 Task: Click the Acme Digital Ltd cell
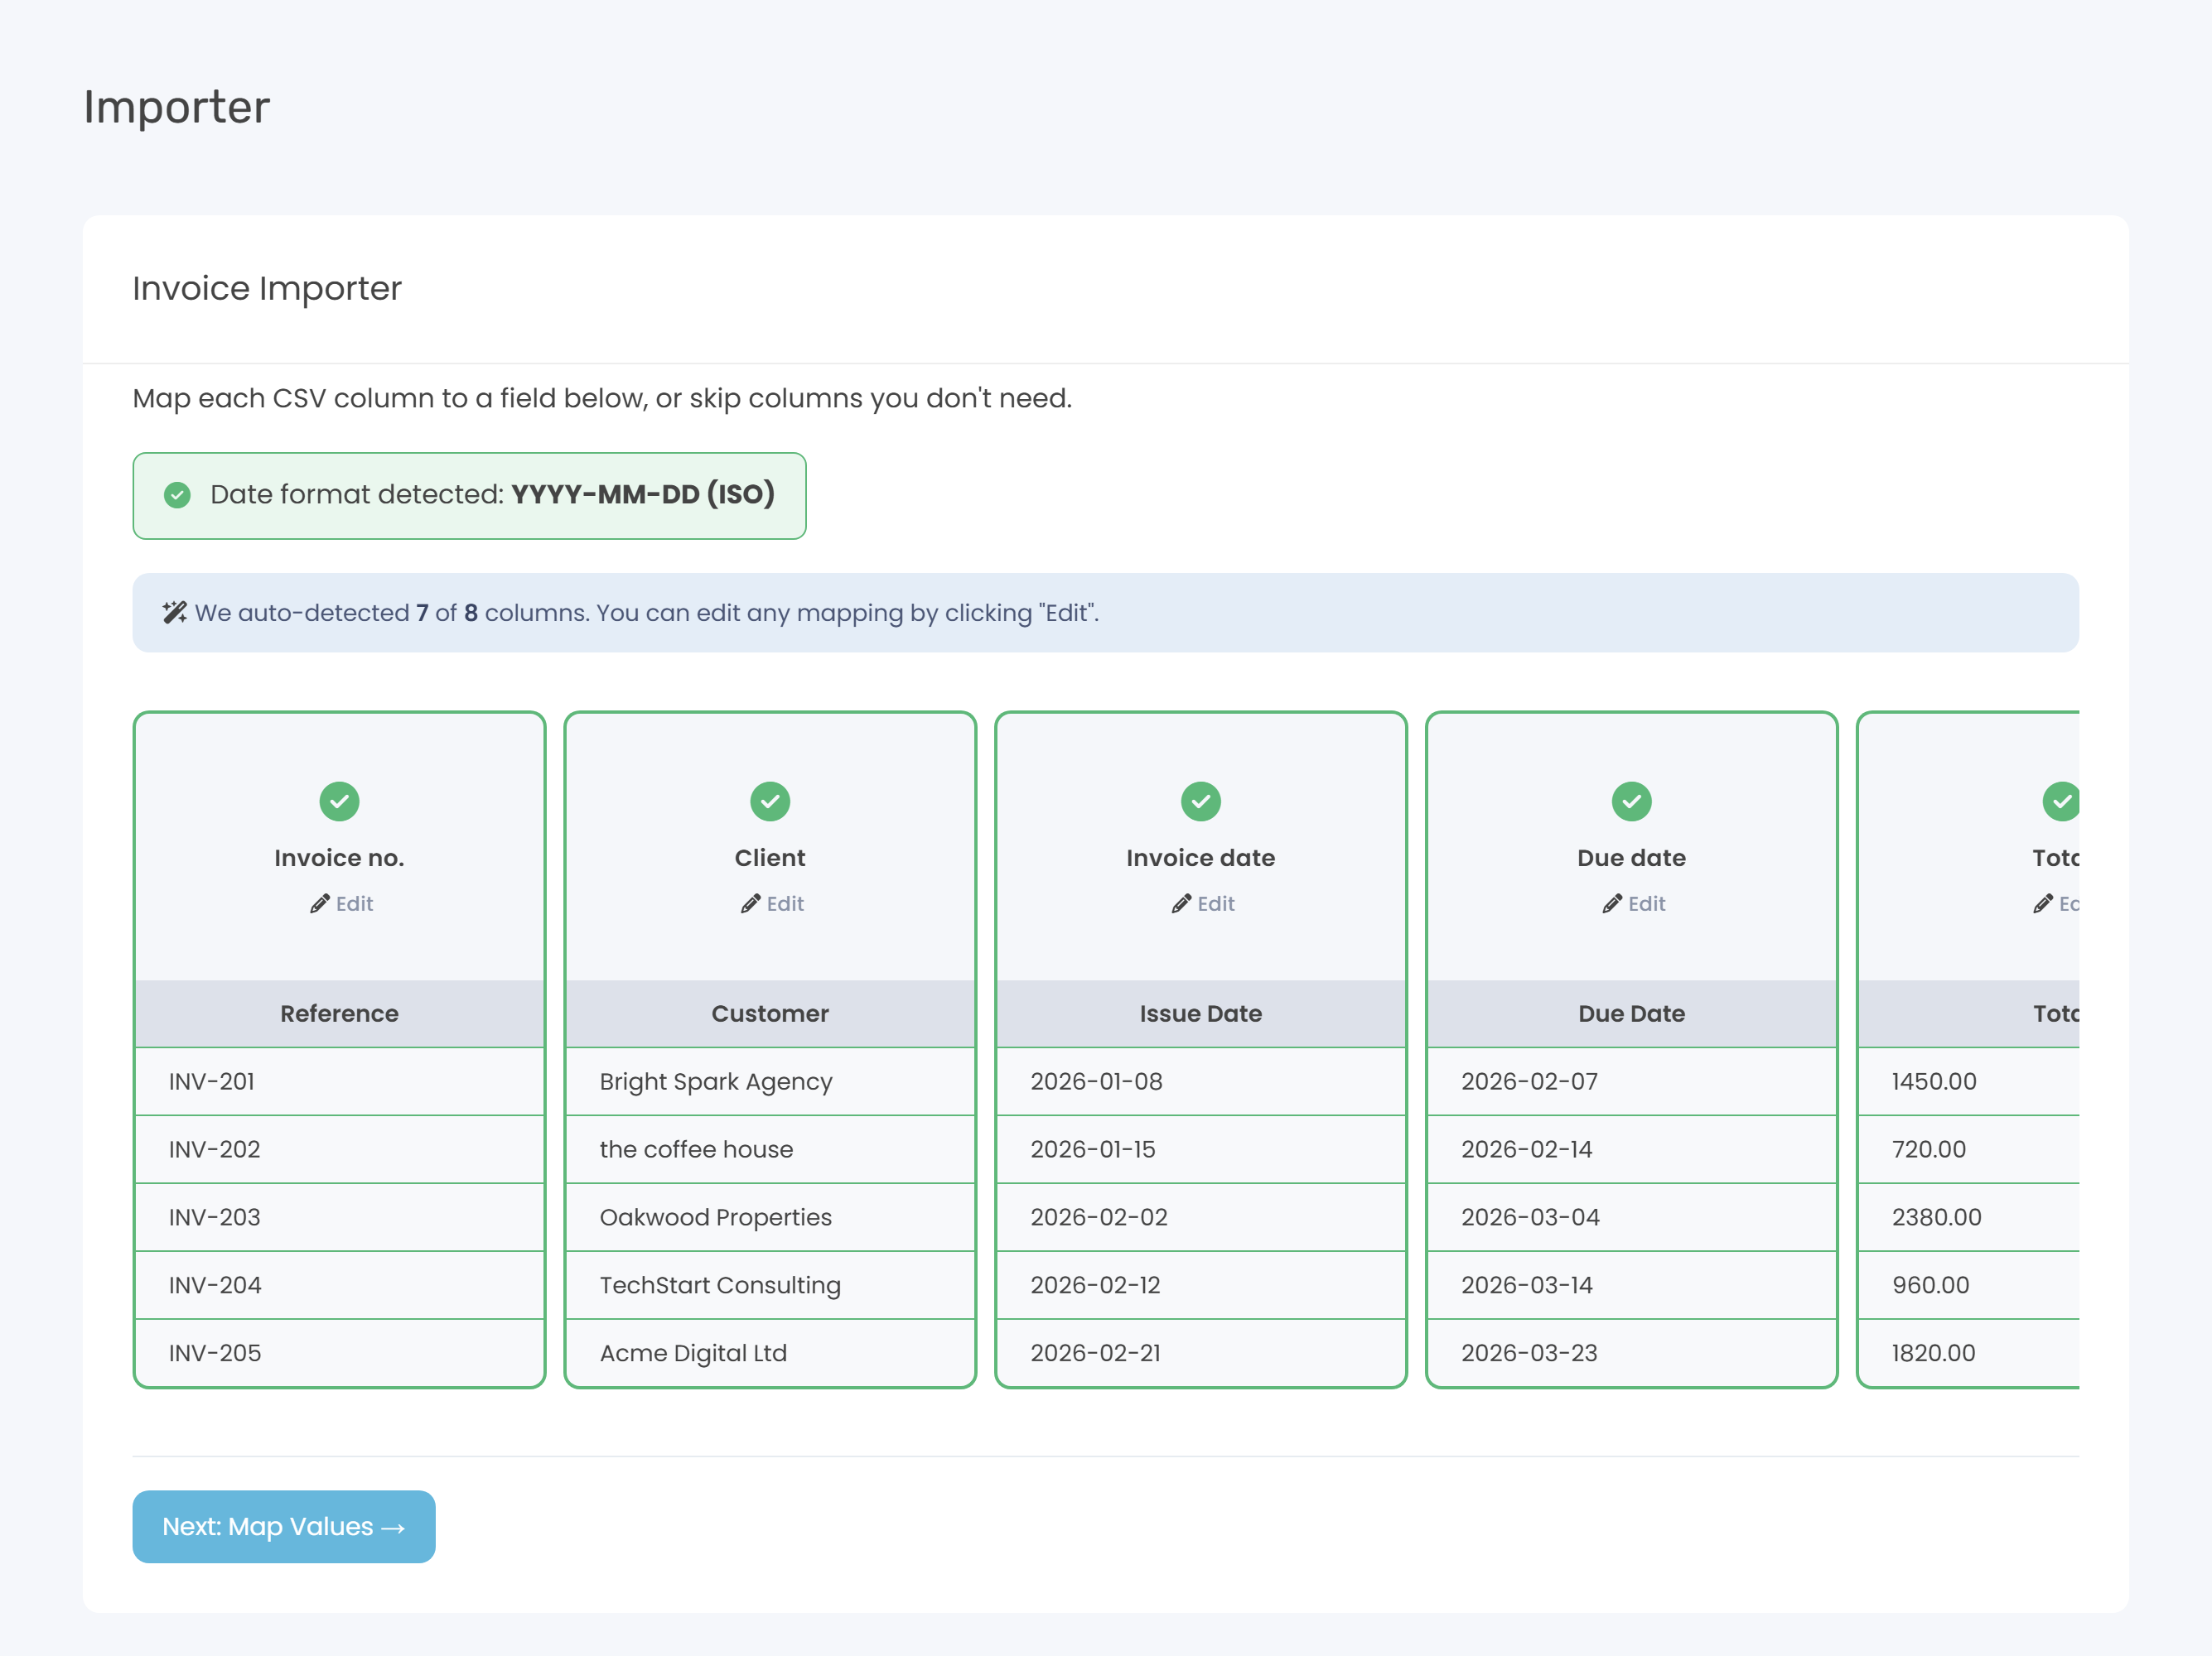pos(770,1353)
